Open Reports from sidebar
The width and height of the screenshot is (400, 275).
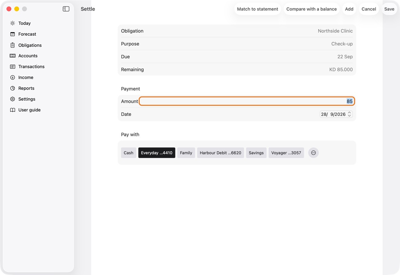point(26,88)
